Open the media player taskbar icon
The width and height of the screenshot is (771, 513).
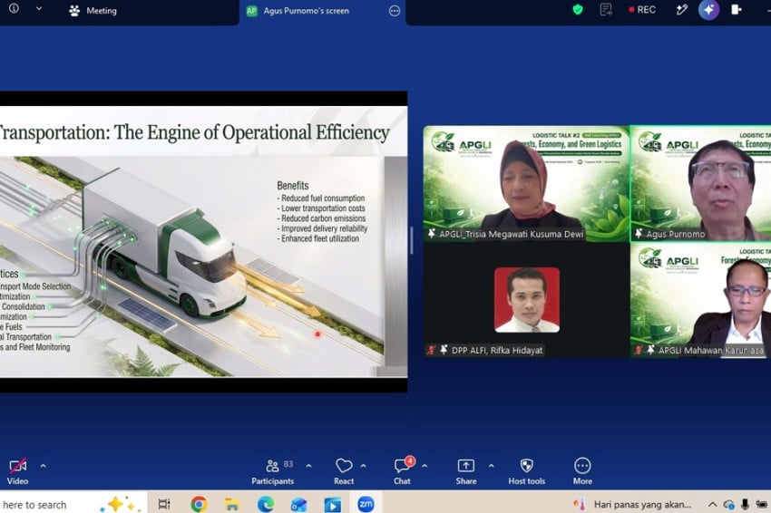[332, 504]
